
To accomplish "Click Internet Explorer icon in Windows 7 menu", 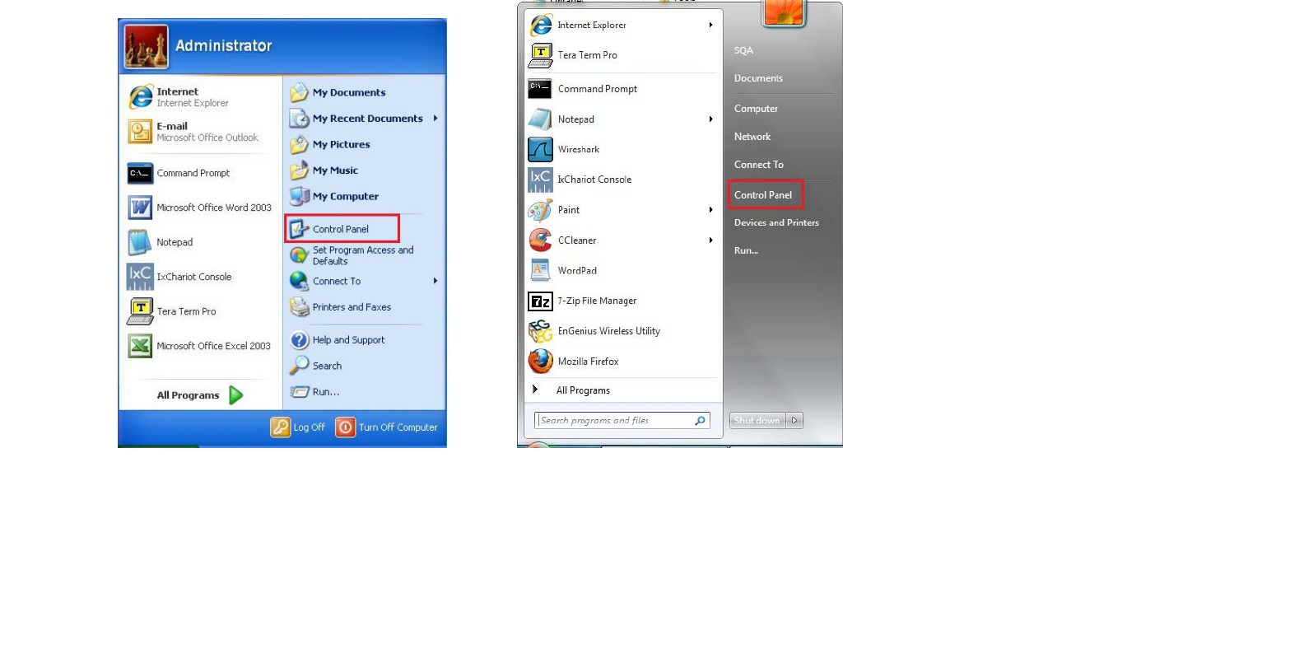I will coord(540,25).
